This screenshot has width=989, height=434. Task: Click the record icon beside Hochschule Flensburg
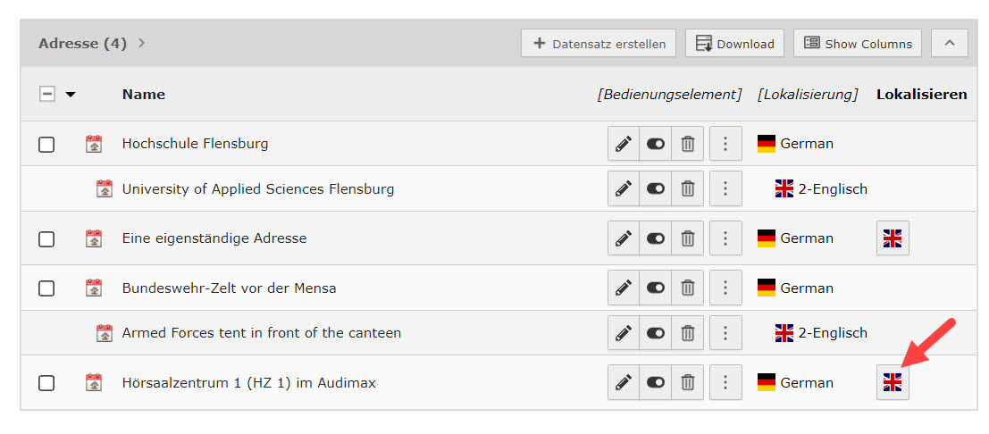click(x=94, y=144)
